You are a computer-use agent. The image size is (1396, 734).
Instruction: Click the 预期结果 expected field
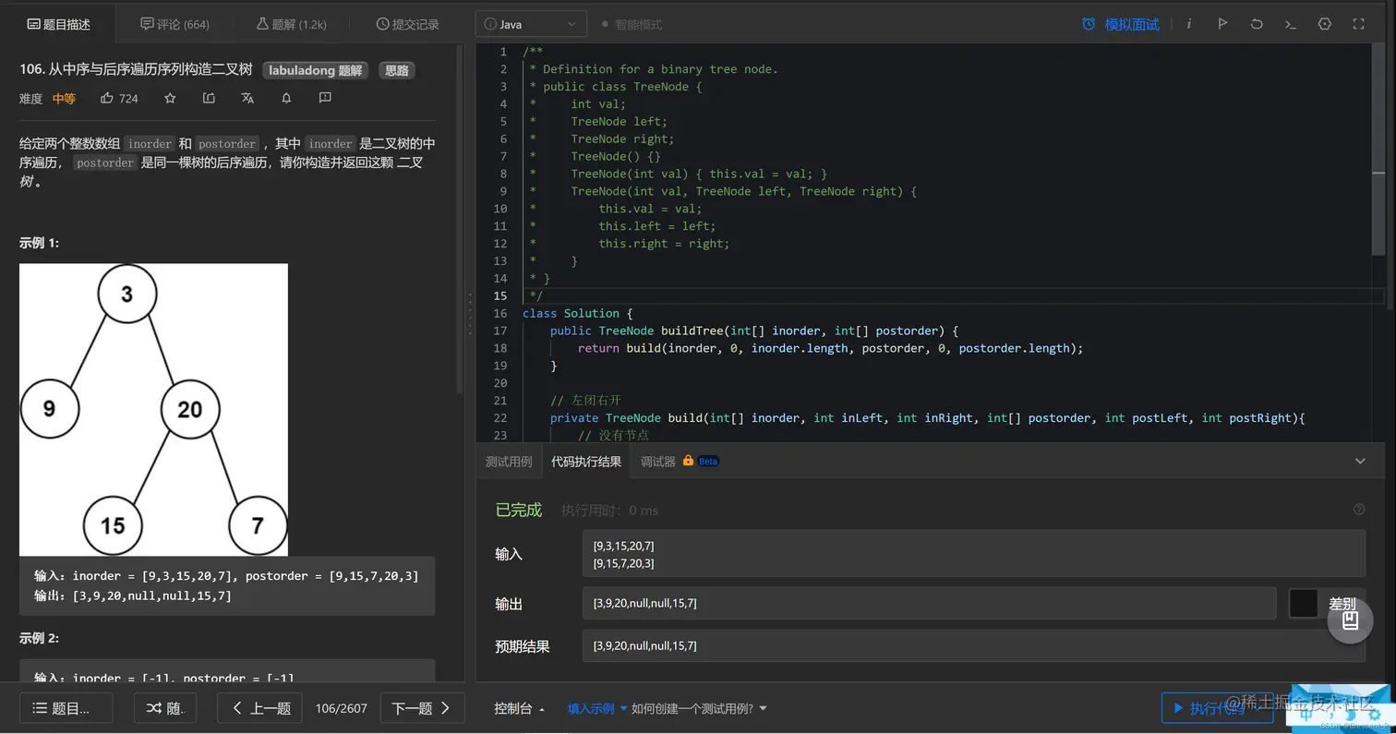[973, 646]
